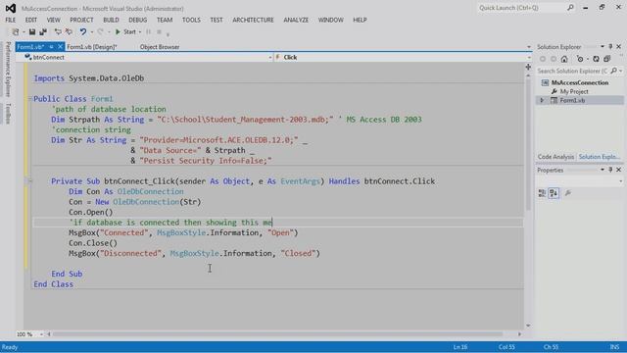This screenshot has width=627, height=353.
Task: Open the Performance Explorer side tab
Action: tap(8, 69)
